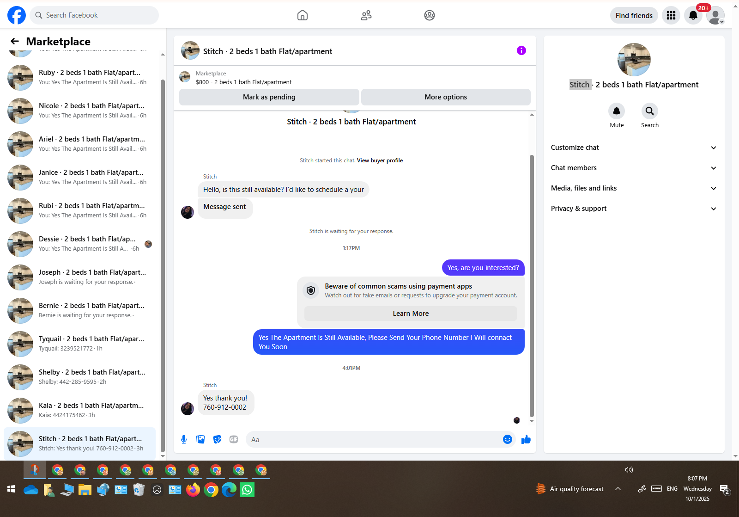
Task: Send a thumbs-up like
Action: 526,439
